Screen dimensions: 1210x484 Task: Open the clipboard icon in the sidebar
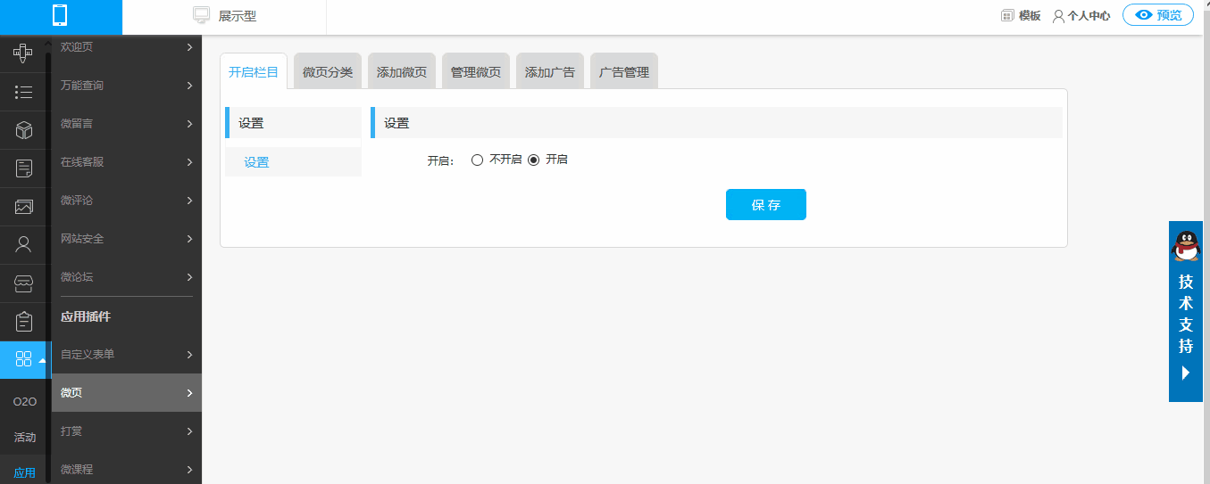pyautogui.click(x=24, y=321)
